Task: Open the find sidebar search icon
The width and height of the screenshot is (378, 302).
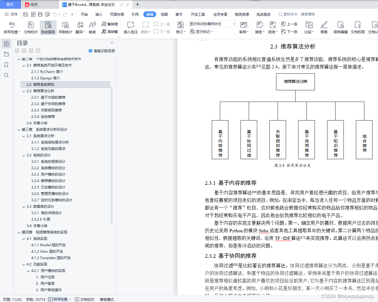Action: 6,75
